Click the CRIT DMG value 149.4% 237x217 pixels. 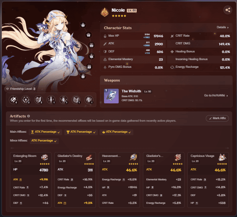pos(225,44)
